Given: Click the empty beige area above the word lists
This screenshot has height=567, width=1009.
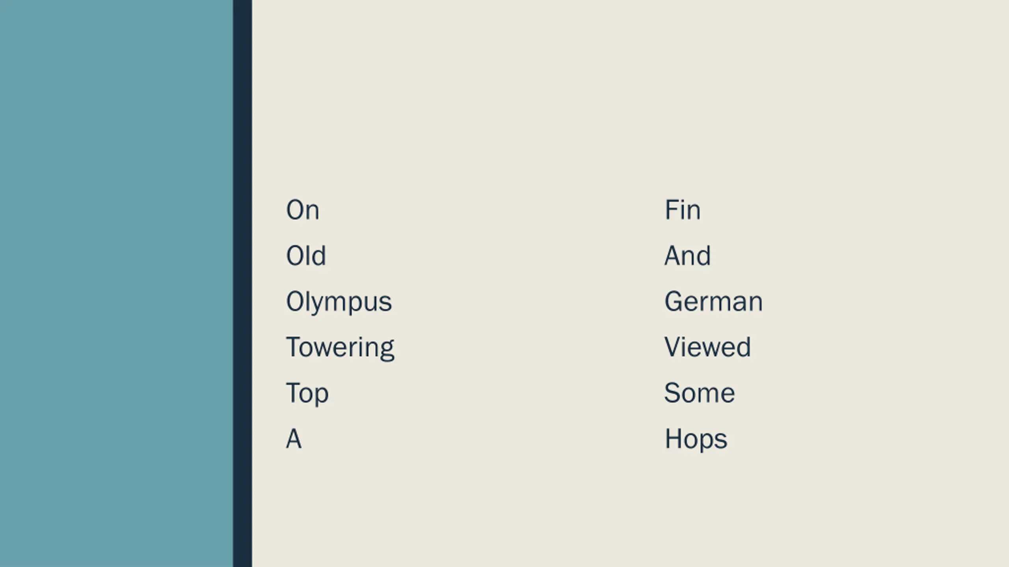Looking at the screenshot, I should point(631,94).
